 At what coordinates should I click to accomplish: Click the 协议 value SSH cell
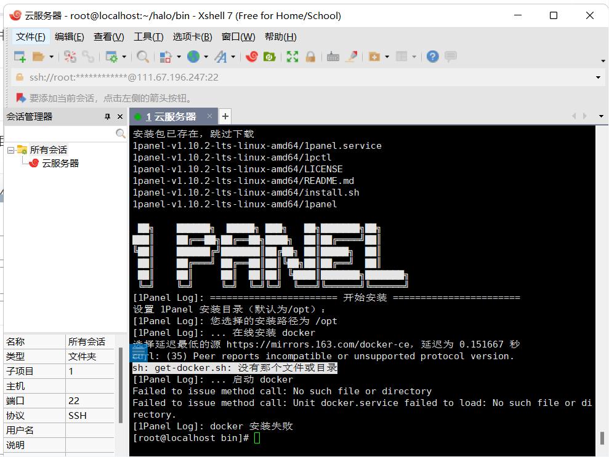tap(90, 416)
